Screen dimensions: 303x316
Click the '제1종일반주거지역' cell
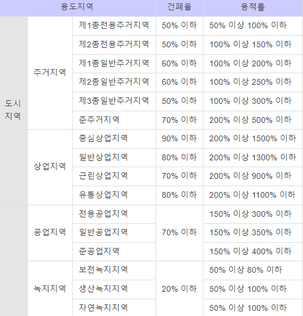click(114, 63)
